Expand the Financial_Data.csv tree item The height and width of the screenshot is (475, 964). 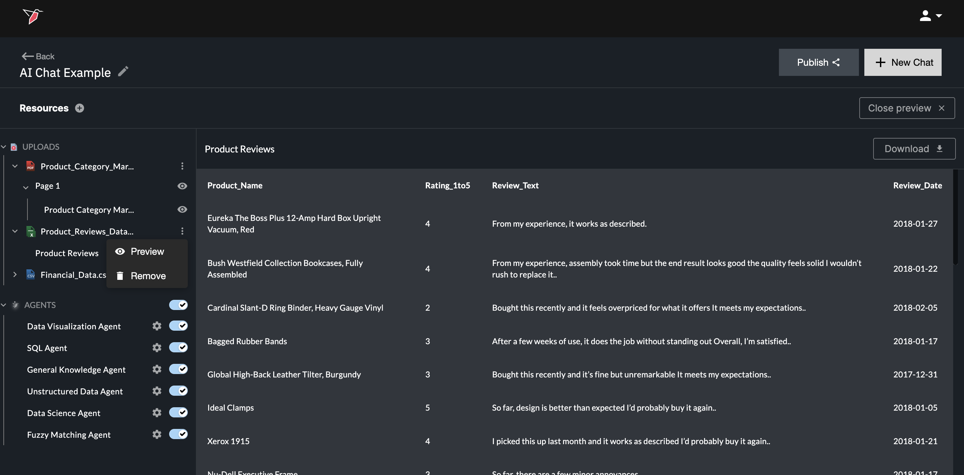point(15,274)
